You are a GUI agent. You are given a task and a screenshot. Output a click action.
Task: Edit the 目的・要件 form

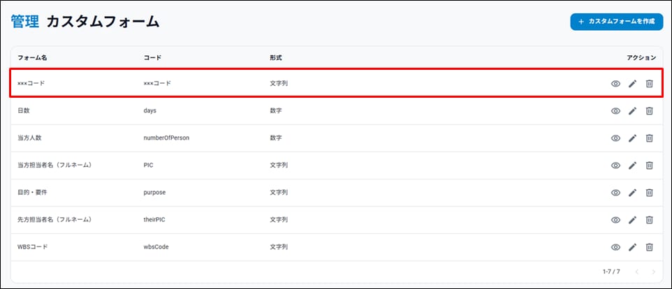pyautogui.click(x=632, y=193)
